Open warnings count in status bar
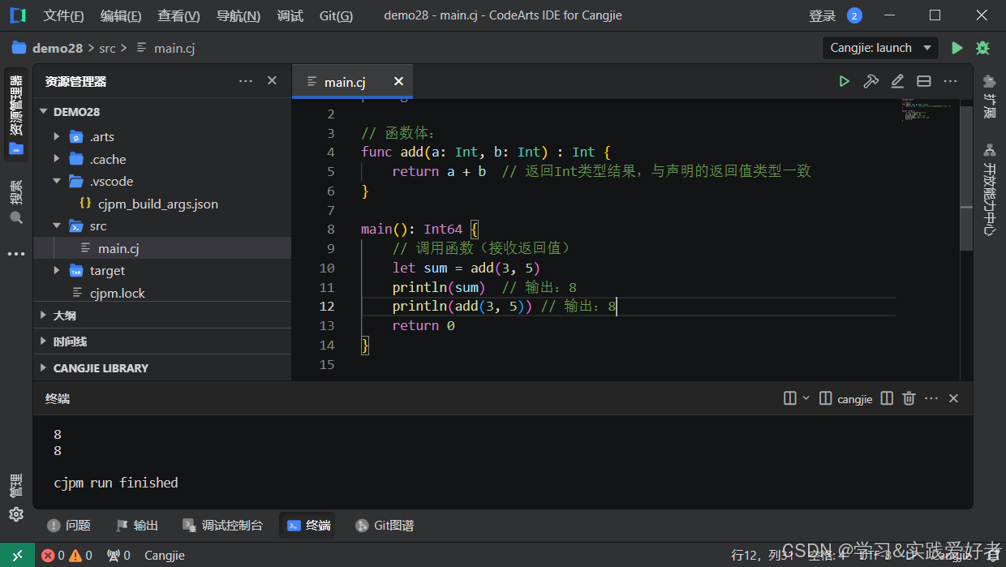The image size is (1006, 567). [x=80, y=556]
